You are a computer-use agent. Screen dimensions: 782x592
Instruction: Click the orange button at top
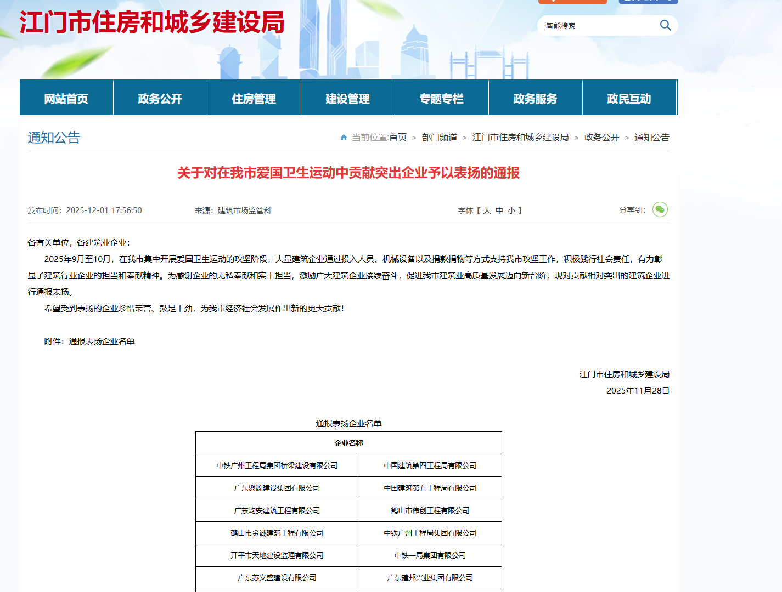(572, 2)
